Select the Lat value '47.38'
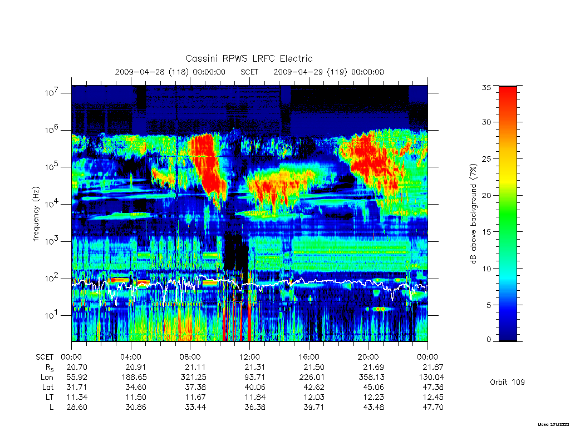570x427 pixels. point(433,387)
